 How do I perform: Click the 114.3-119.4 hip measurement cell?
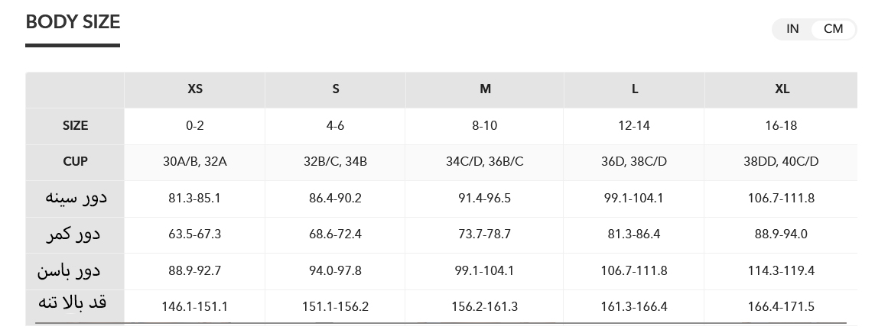click(x=781, y=270)
